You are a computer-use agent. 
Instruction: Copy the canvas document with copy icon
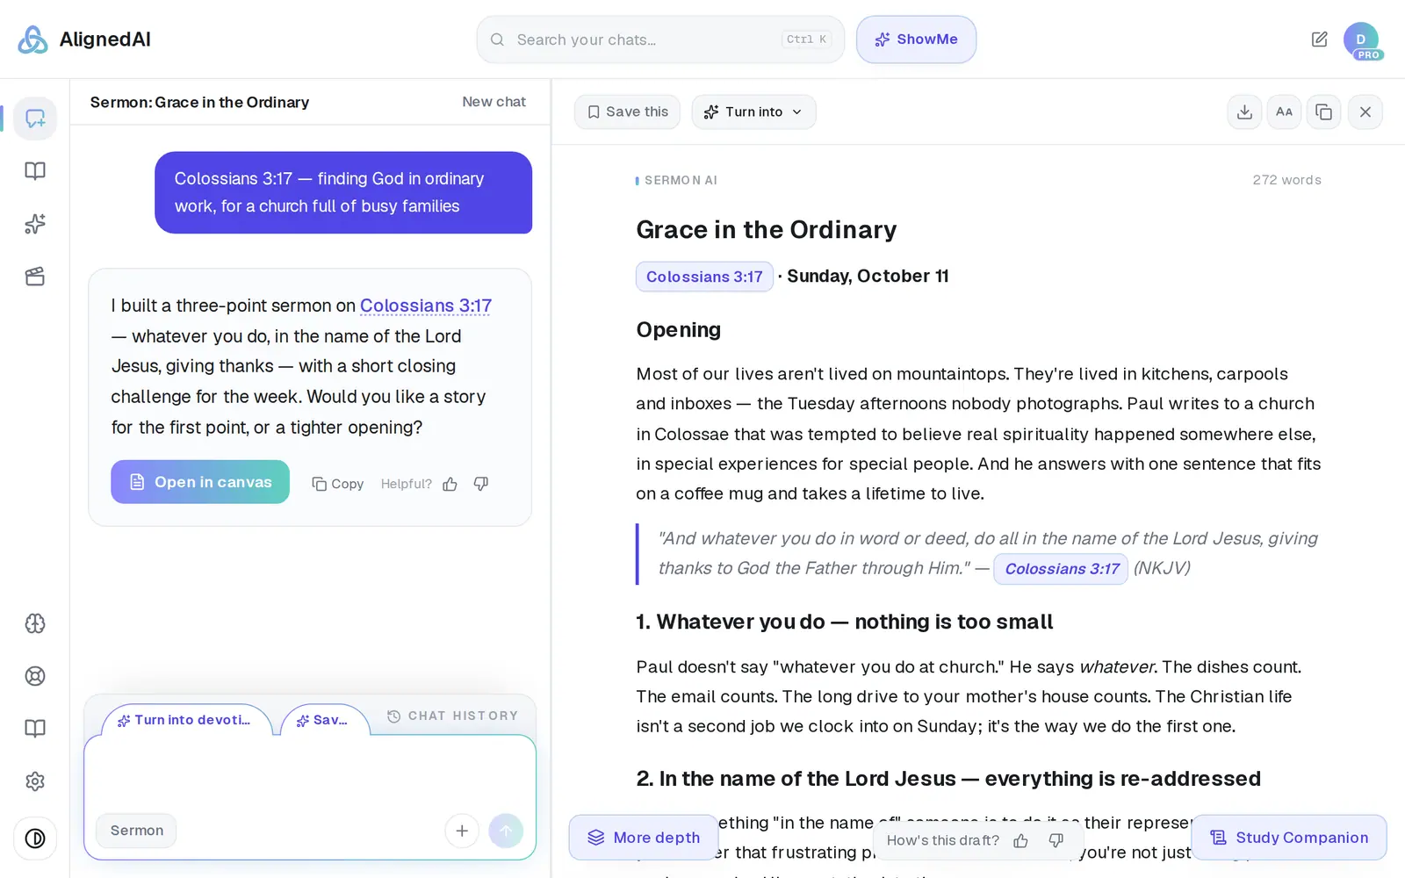point(1323,112)
